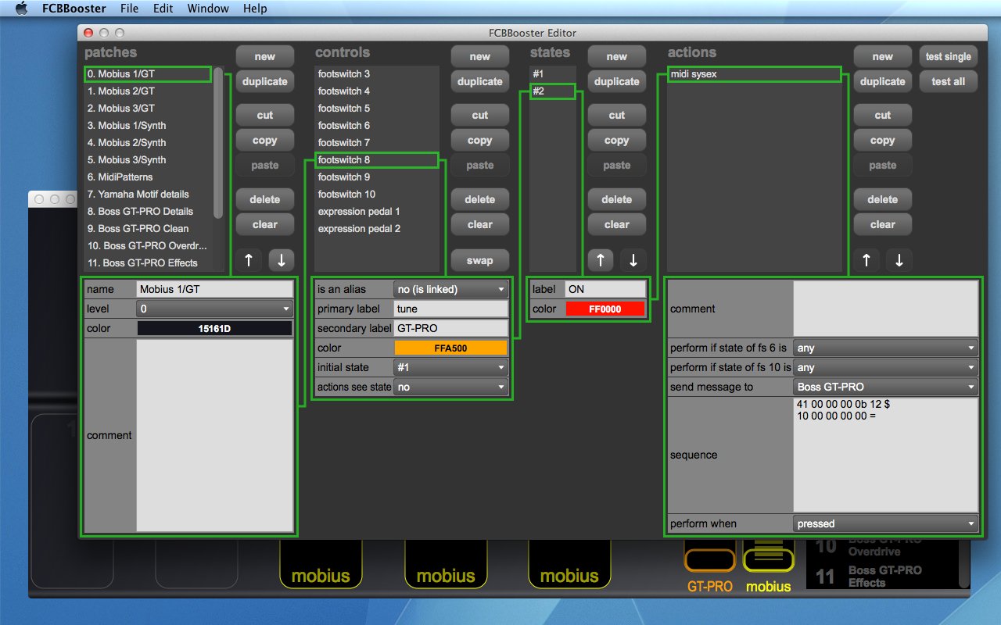Expand the patch level dropdown
The width and height of the screenshot is (1001, 625).
point(214,309)
